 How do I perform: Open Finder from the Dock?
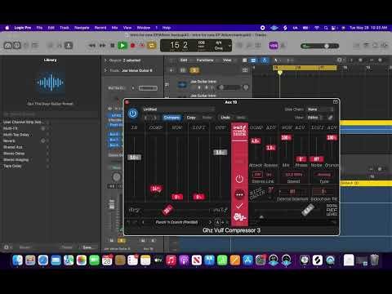point(18,261)
